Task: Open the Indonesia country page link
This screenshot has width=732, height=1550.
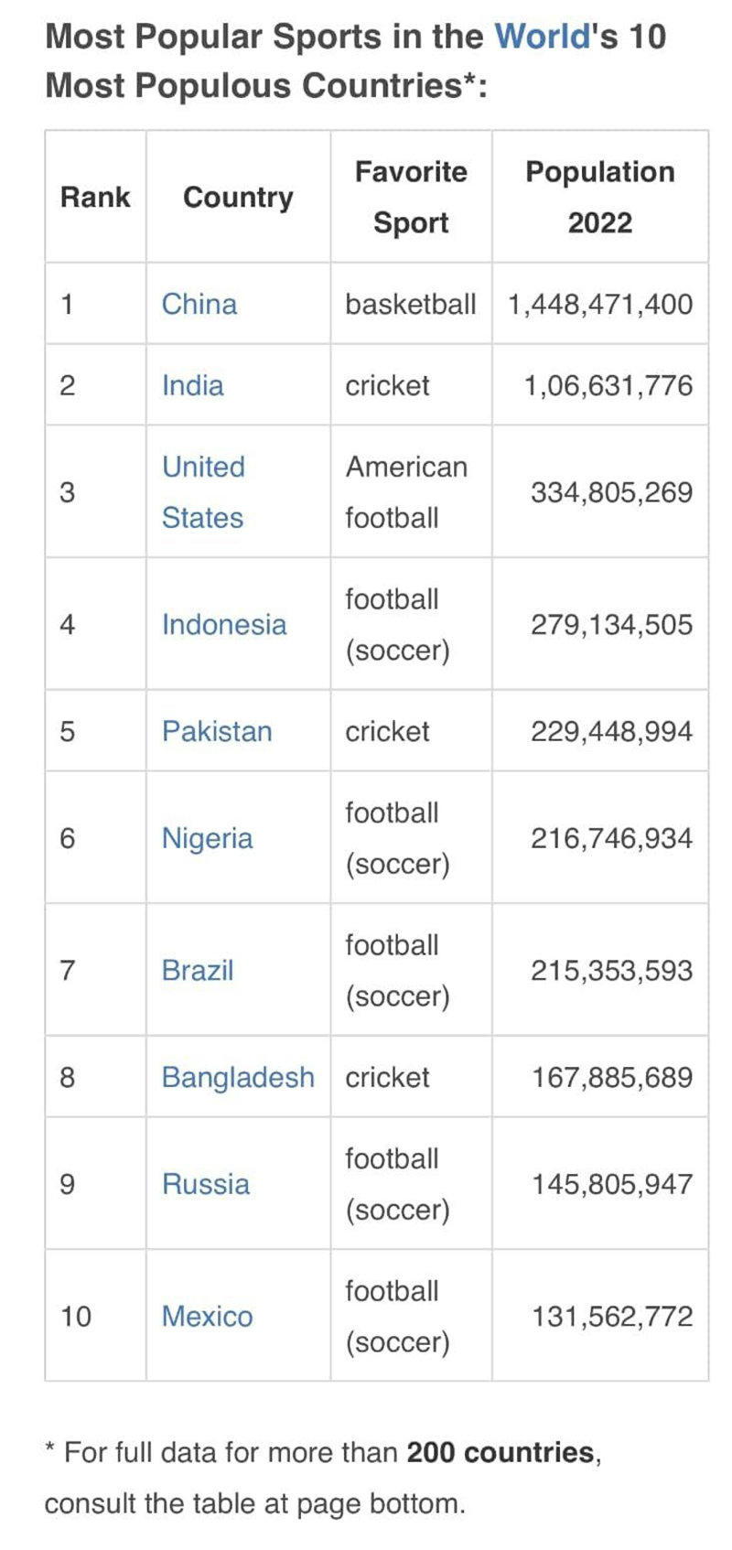Action: point(224,624)
